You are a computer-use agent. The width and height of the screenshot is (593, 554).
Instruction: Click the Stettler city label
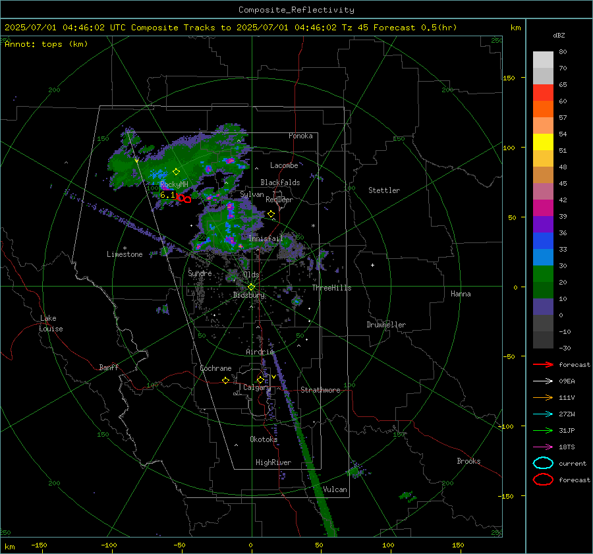tap(384, 190)
